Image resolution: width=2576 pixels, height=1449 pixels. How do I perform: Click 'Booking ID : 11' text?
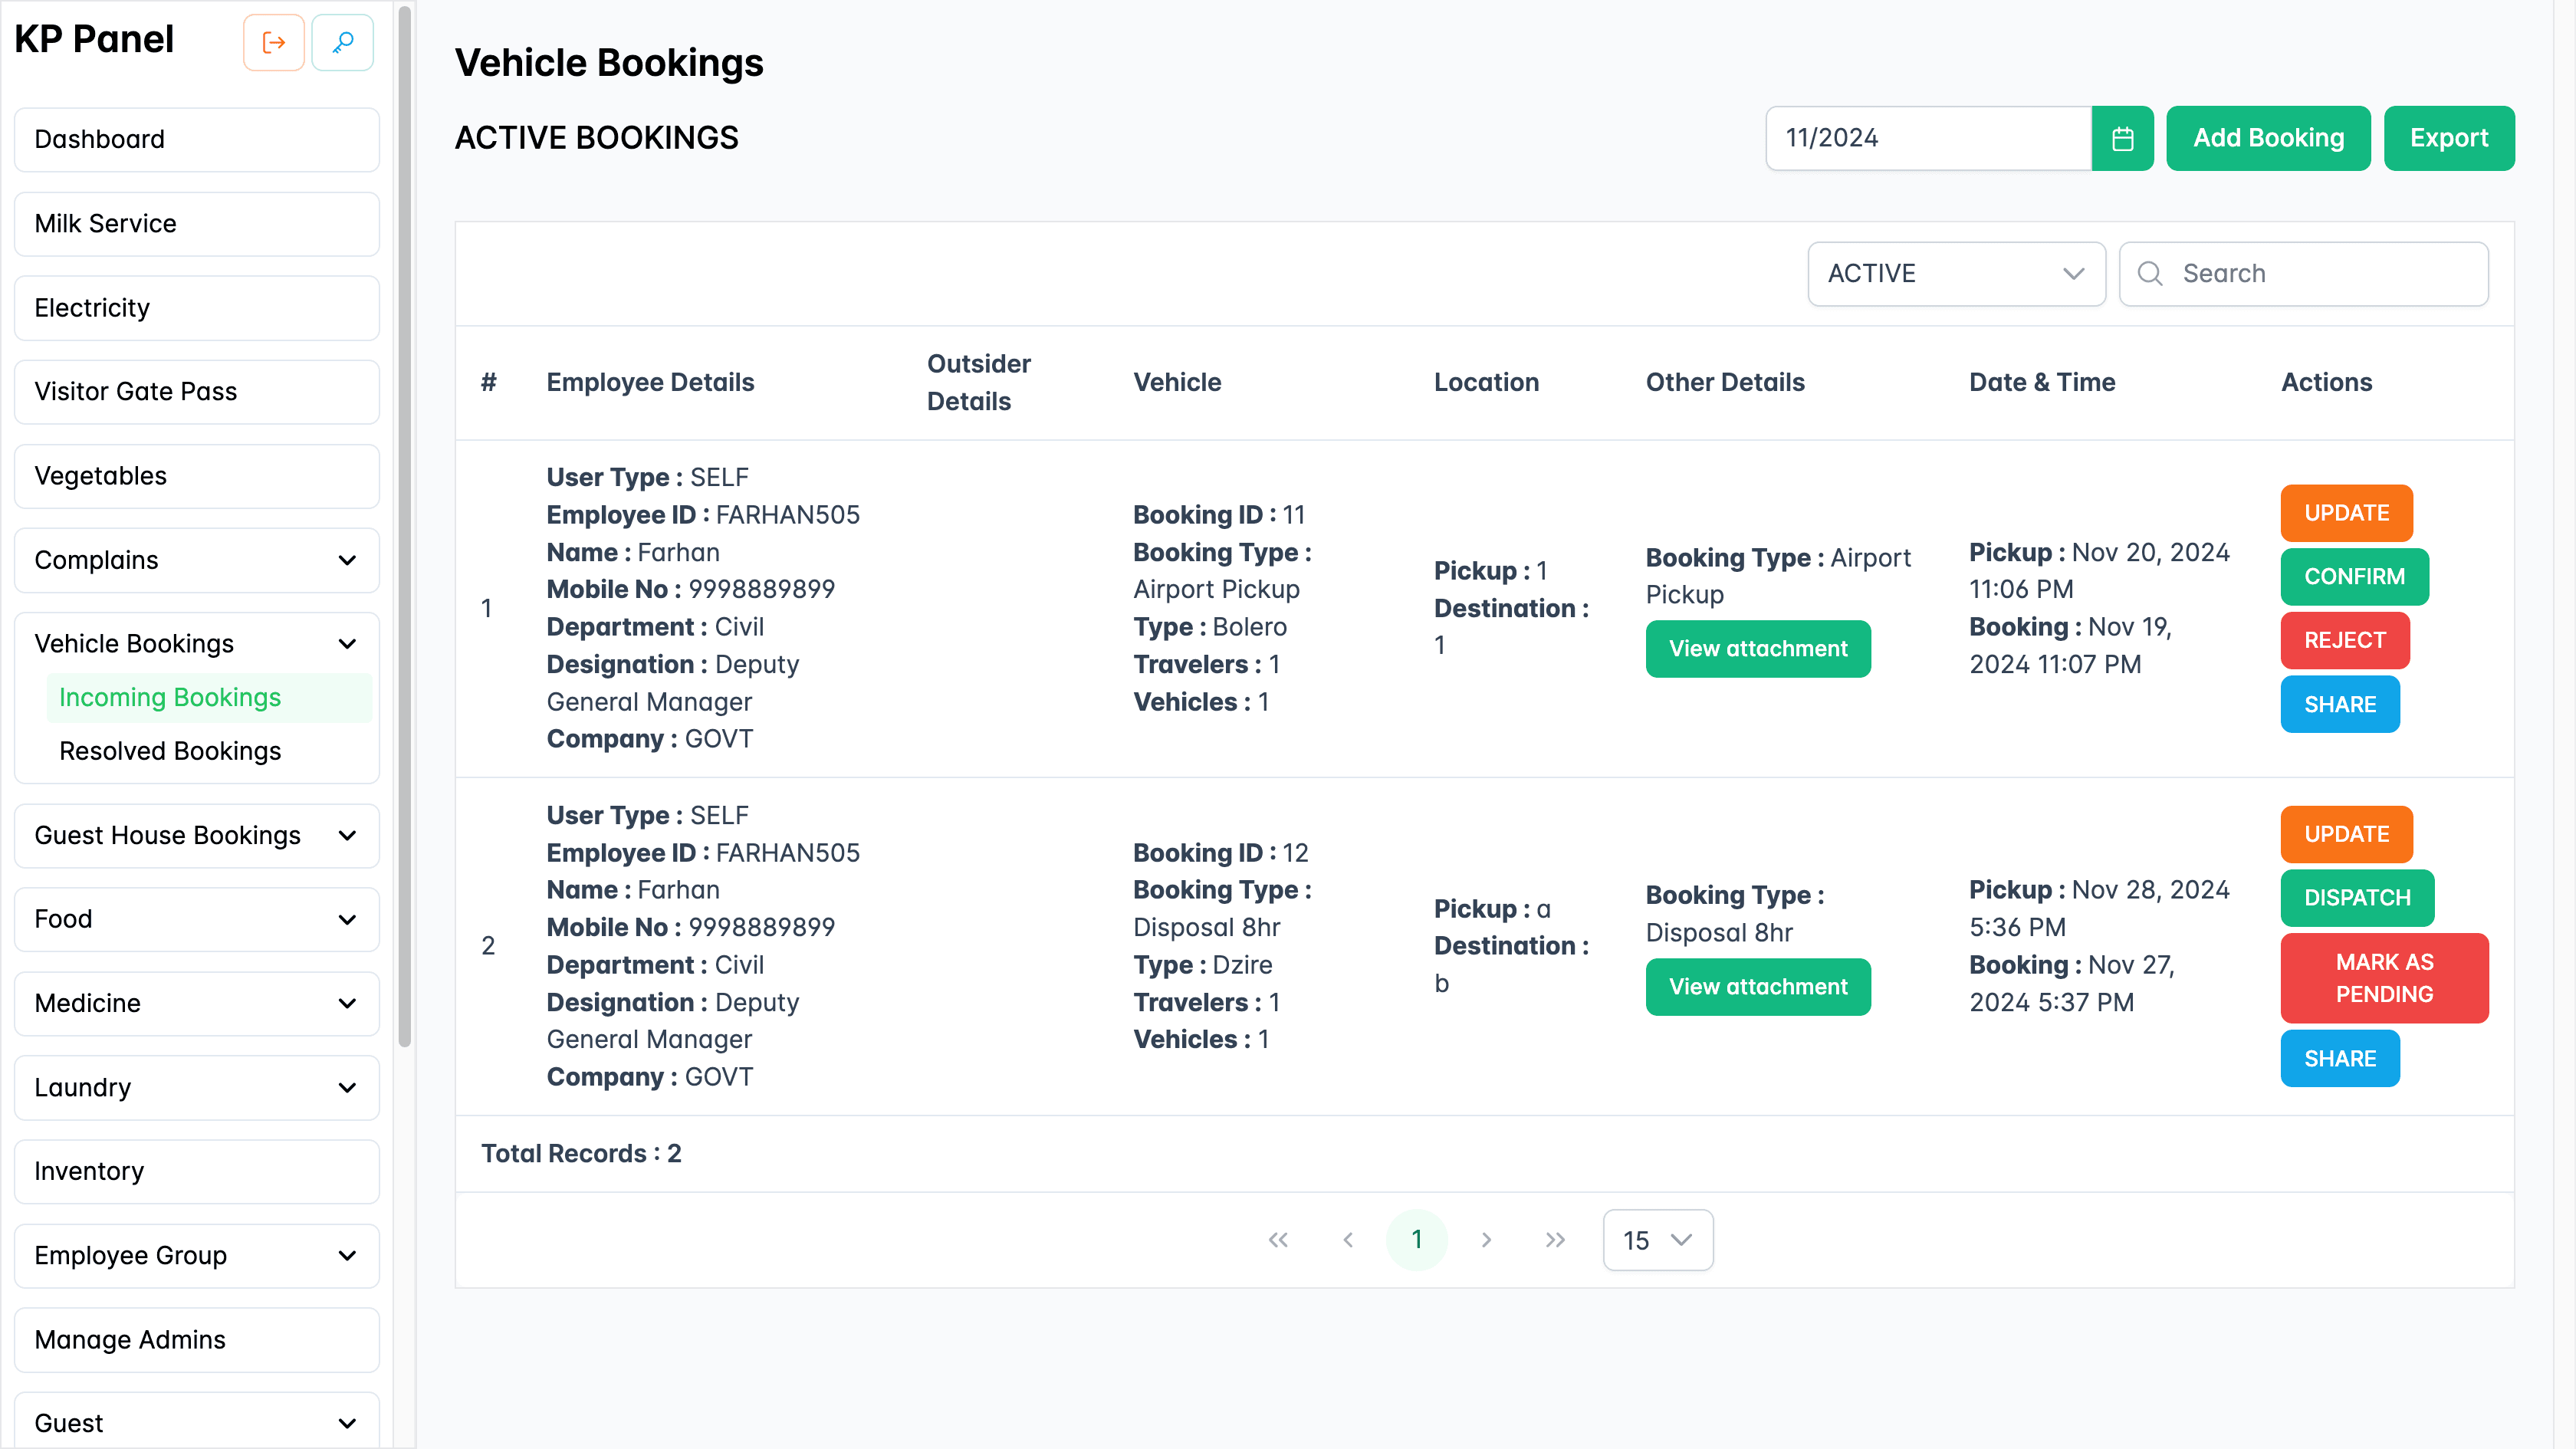coord(1218,515)
